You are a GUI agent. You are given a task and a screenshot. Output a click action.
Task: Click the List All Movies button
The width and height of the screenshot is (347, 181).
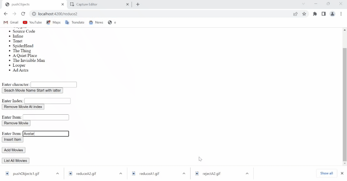click(16, 161)
